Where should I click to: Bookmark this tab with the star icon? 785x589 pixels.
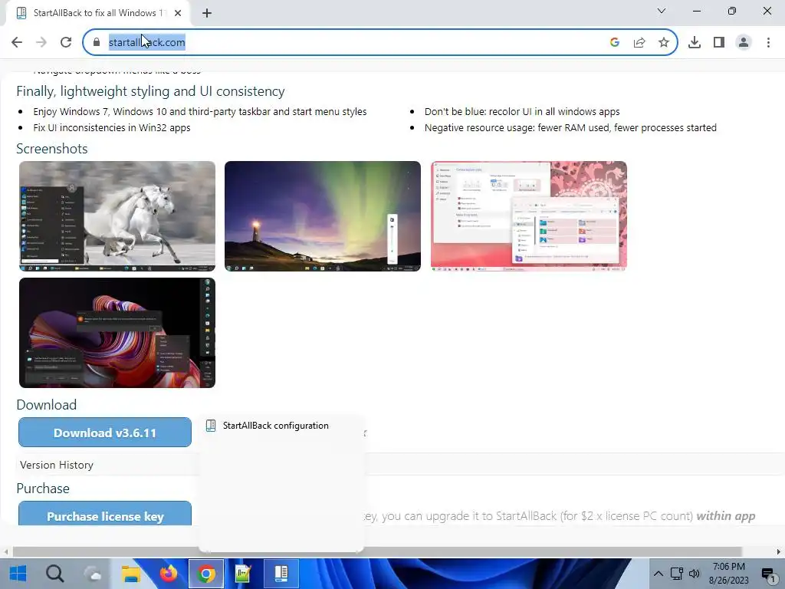coord(664,42)
